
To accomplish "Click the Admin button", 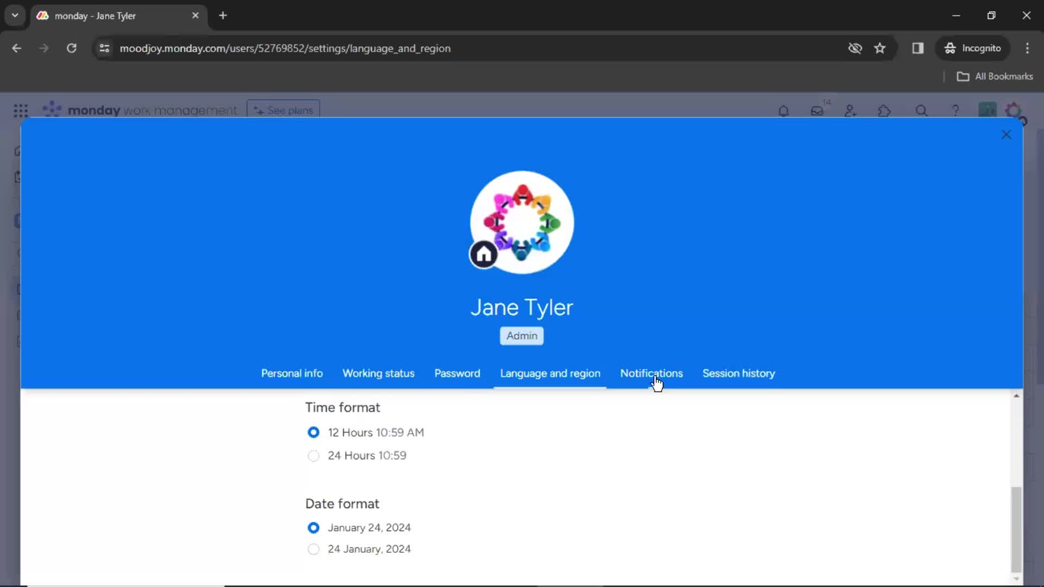I will [521, 335].
